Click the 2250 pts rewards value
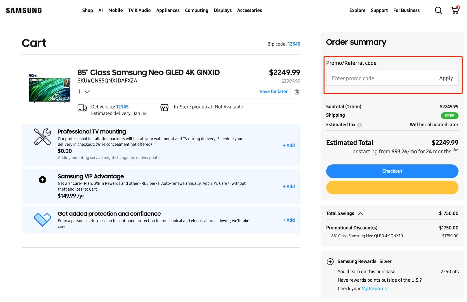 (x=449, y=272)
